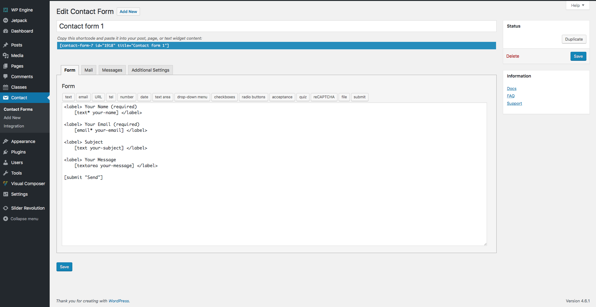Image resolution: width=596 pixels, height=307 pixels.
Task: Follow the WordPress footer link
Action: coord(119,301)
